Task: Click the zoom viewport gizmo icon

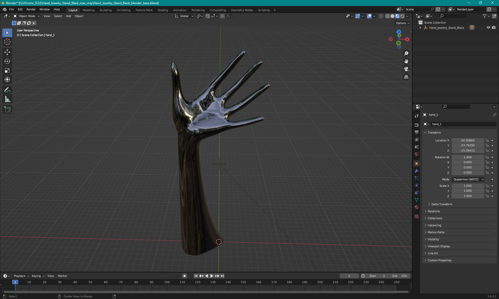Action: [406, 53]
